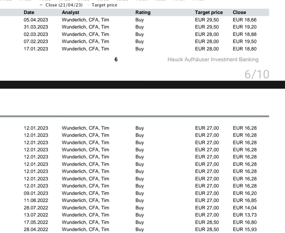Click close value EUR 16,85
This screenshot has width=285, height=233.
245,200
